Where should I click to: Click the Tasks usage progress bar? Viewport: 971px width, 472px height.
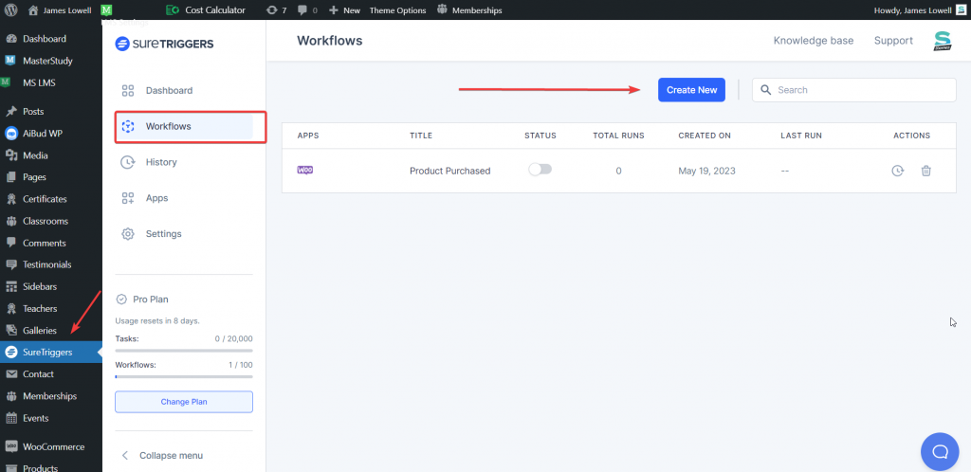[184, 351]
